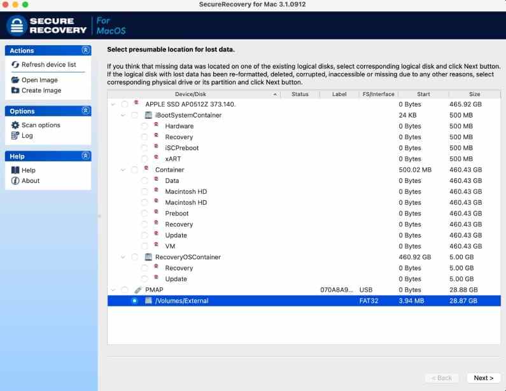
Task: Collapse the Options panel
Action: [x=85, y=111]
